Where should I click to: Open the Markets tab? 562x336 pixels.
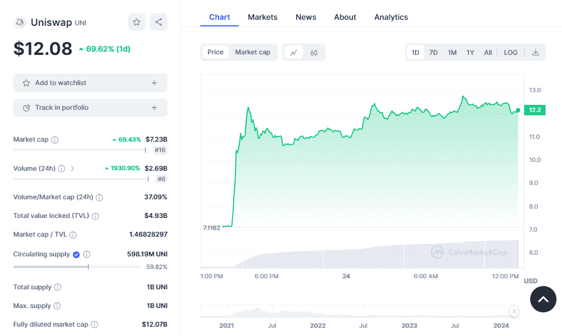pos(262,17)
